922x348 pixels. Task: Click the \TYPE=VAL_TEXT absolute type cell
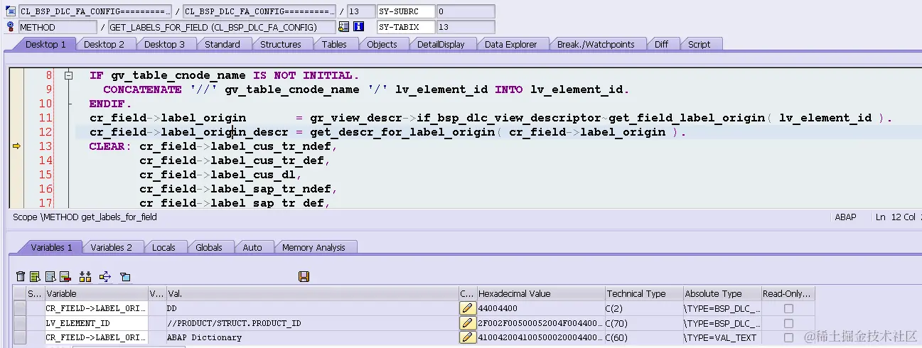[721, 337]
